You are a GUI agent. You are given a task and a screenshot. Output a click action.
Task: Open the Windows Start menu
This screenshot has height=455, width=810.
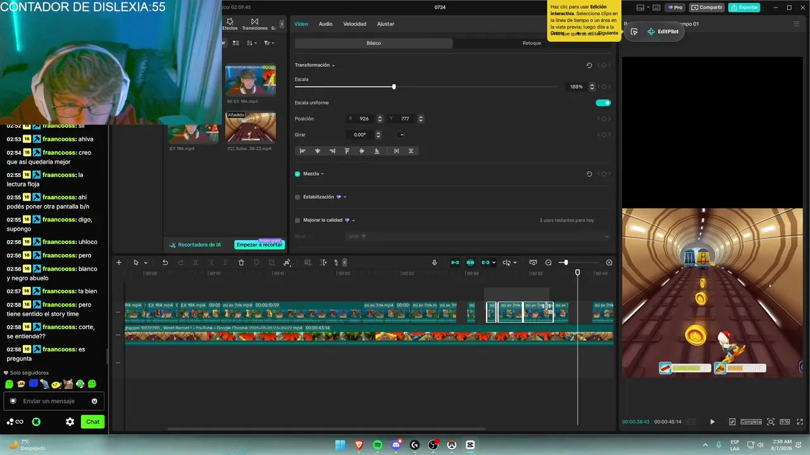pyautogui.click(x=340, y=445)
